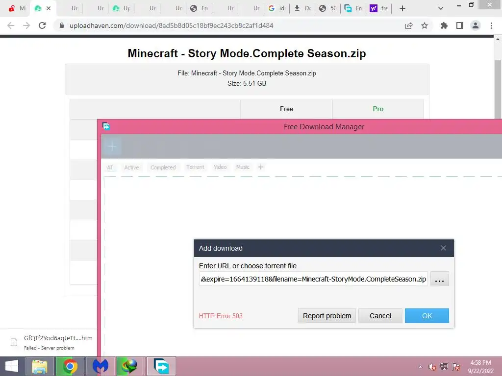This screenshot has width=502, height=376.
Task: Open the torrent file browse button
Action: [x=440, y=279]
